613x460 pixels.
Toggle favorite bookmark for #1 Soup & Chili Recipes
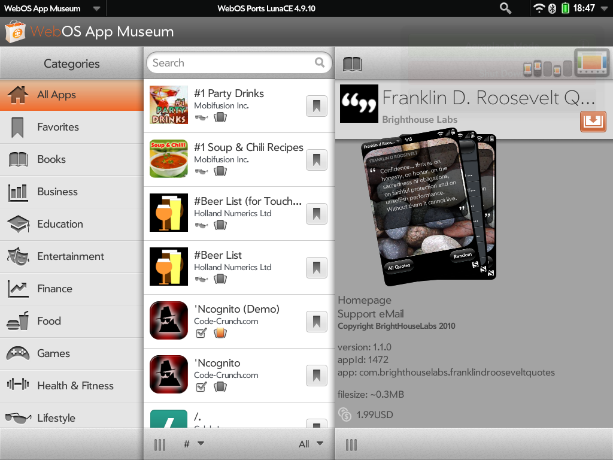(317, 160)
